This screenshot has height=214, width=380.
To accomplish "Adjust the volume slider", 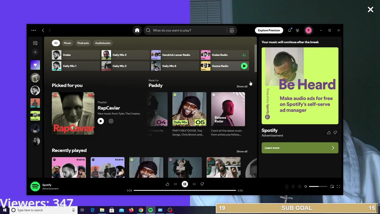I will pos(318,187).
